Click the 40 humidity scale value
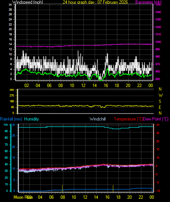 6,165
